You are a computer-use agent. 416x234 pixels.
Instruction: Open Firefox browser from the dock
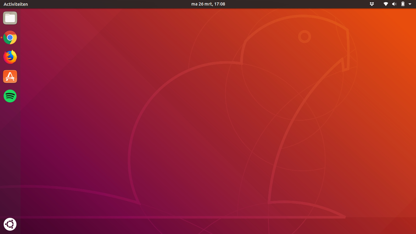tap(10, 57)
